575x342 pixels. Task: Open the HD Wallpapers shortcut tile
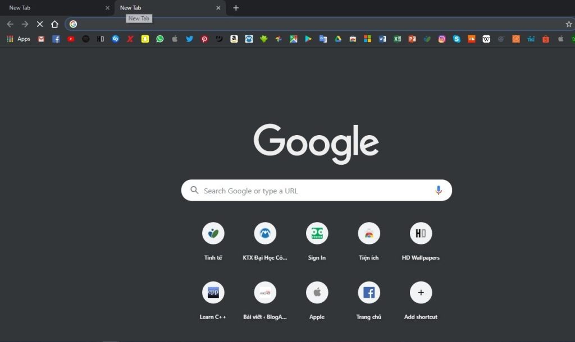point(421,242)
